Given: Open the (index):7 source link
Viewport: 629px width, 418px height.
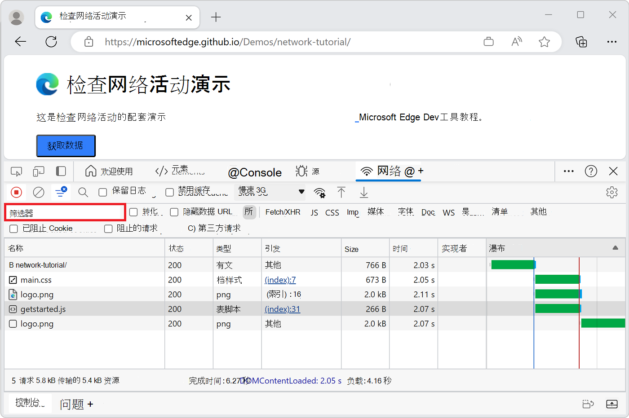Looking at the screenshot, I should pyautogui.click(x=280, y=279).
